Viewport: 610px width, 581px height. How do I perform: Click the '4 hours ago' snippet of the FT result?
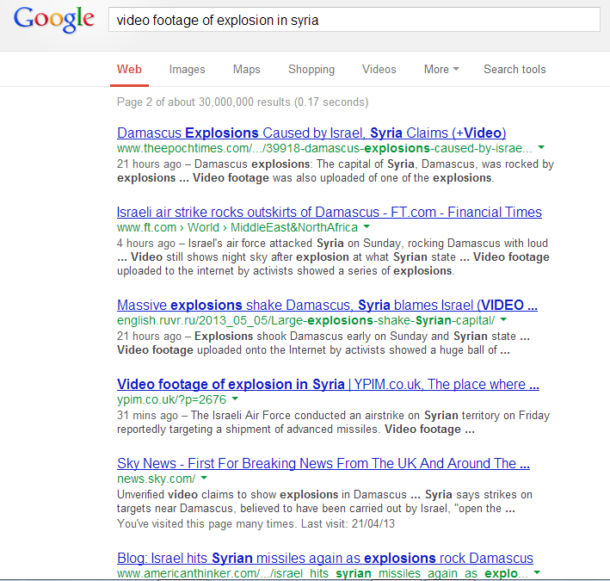pyautogui.click(x=333, y=257)
